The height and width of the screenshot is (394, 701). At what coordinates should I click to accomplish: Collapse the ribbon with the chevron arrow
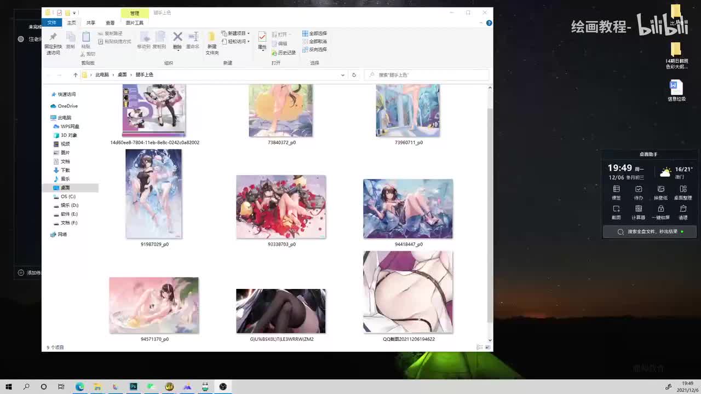[481, 23]
